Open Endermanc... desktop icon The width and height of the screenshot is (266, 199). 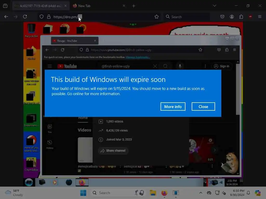tap(31, 120)
